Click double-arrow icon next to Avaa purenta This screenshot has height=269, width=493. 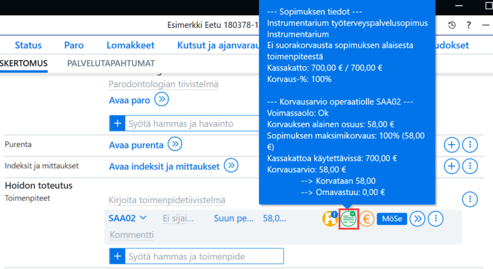(175, 144)
